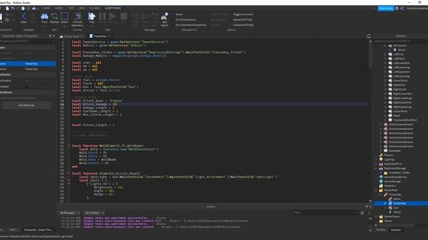Click Expand All Folds action
Image resolution: width=428 pixels, height=240 pixels.
tap(243, 19)
